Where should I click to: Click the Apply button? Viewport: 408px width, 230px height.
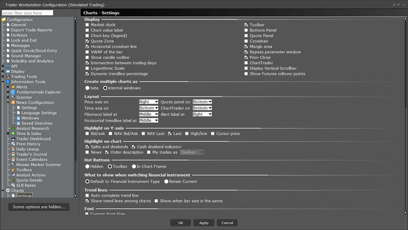[204, 223]
